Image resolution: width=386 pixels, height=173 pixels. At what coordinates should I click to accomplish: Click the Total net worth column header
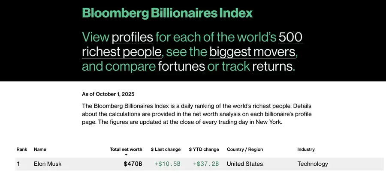click(x=126, y=149)
